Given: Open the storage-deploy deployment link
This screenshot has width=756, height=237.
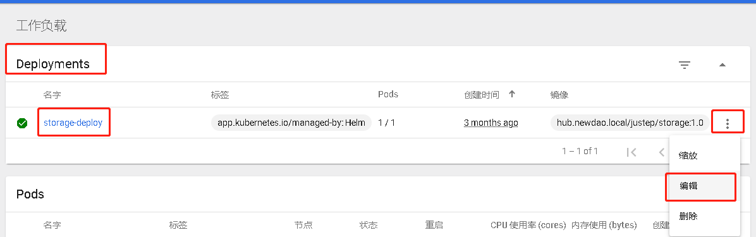Looking at the screenshot, I should click(73, 123).
